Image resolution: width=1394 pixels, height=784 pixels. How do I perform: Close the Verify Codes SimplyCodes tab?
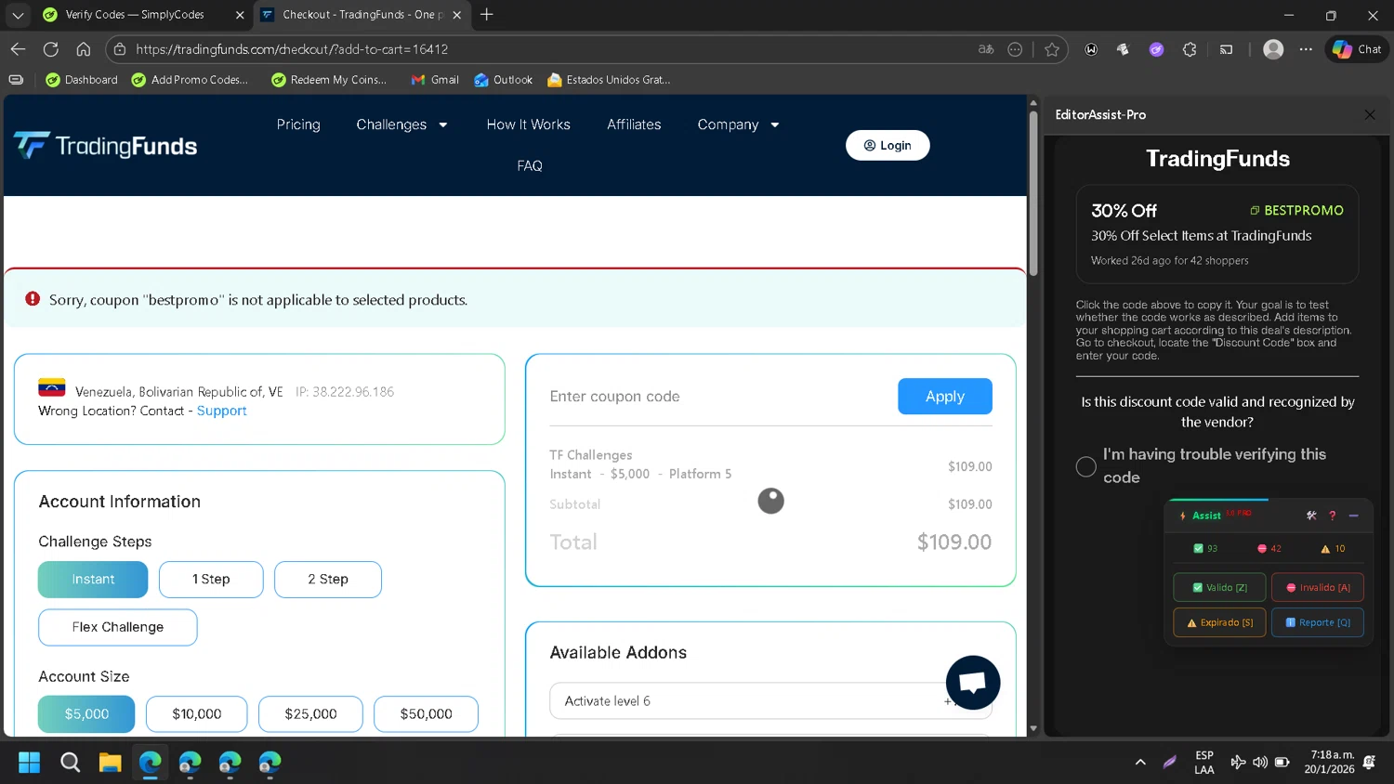tap(240, 15)
